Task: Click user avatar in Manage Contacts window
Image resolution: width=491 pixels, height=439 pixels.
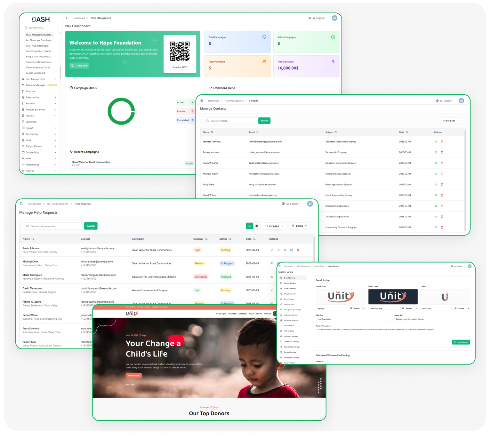Action: [461, 101]
